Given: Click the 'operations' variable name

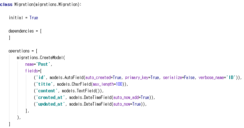Looking at the screenshot, I should tap(19, 51).
